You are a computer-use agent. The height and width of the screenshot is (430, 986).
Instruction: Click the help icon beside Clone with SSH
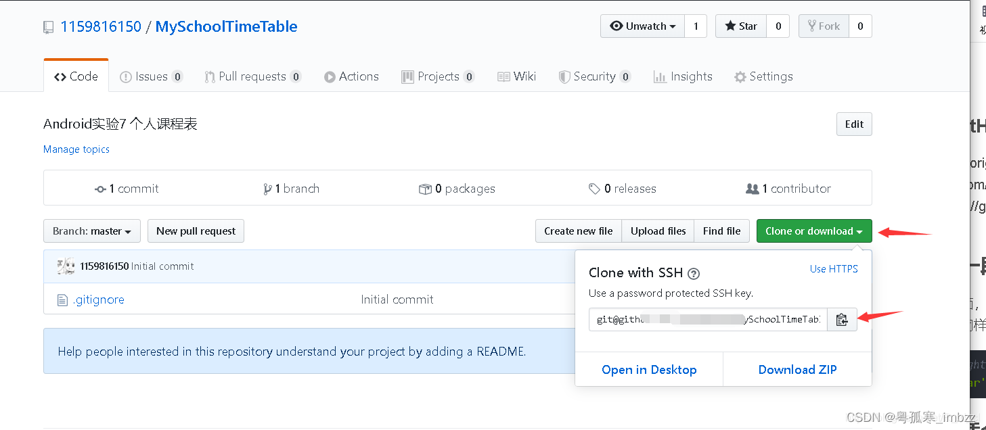(x=694, y=274)
